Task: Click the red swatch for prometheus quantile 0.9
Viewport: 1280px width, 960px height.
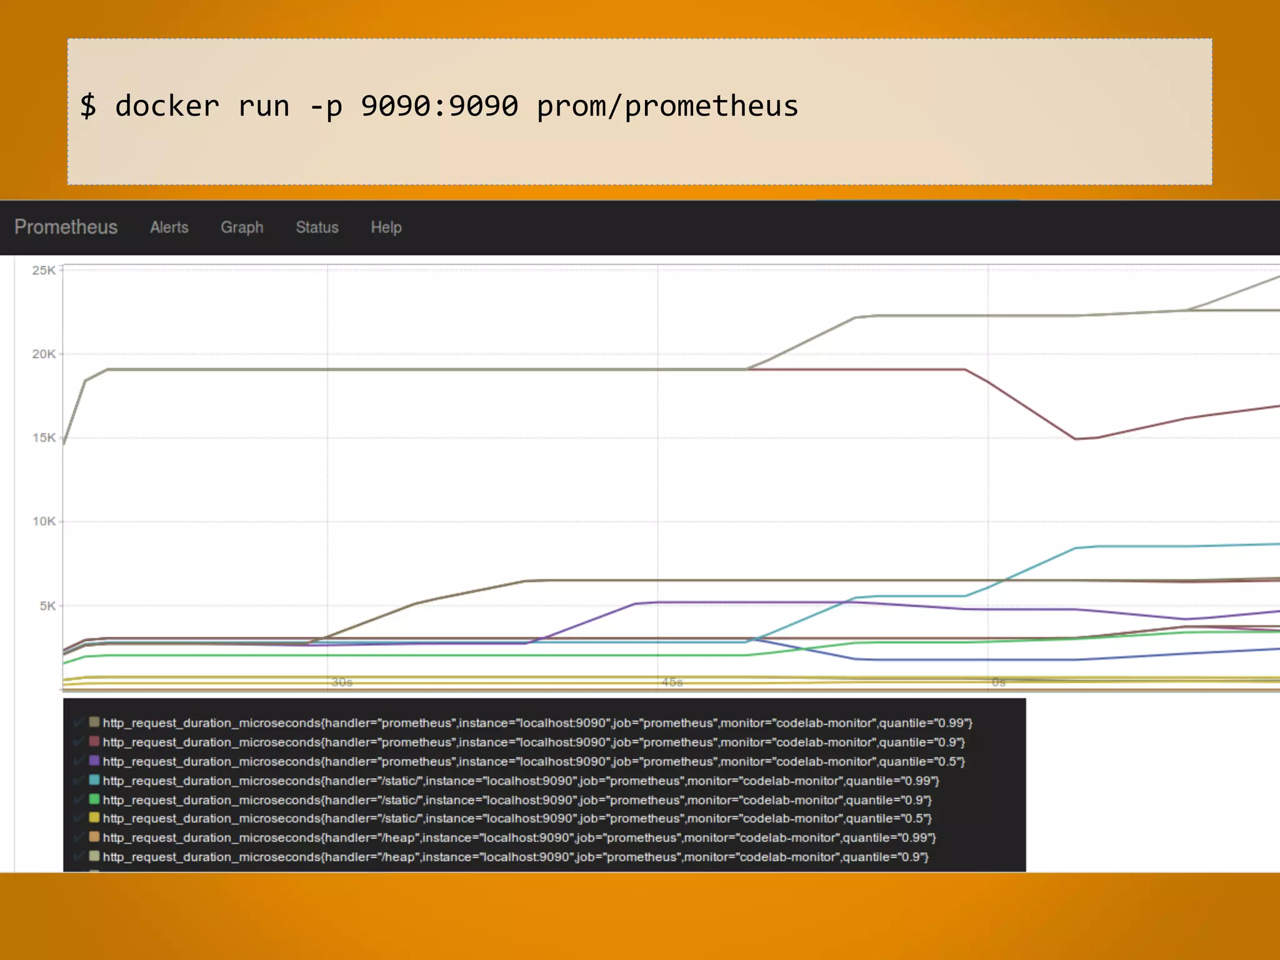Action: coord(94,741)
